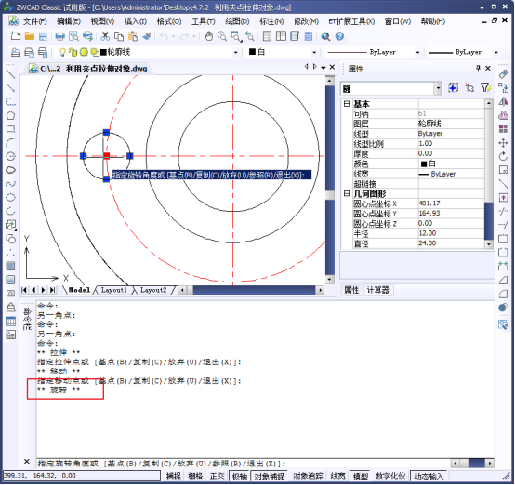The image size is (515, 485).
Task: Open the 修改(M) menu
Action: pyautogui.click(x=306, y=21)
